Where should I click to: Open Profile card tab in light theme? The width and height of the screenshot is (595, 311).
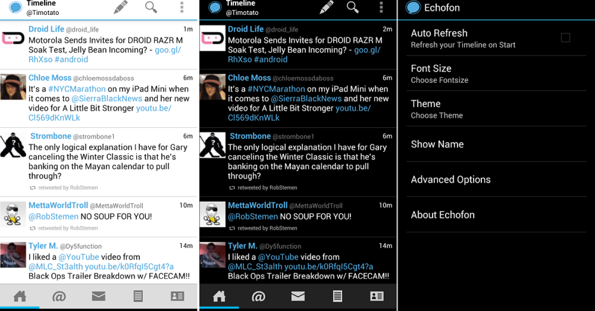pyautogui.click(x=178, y=296)
